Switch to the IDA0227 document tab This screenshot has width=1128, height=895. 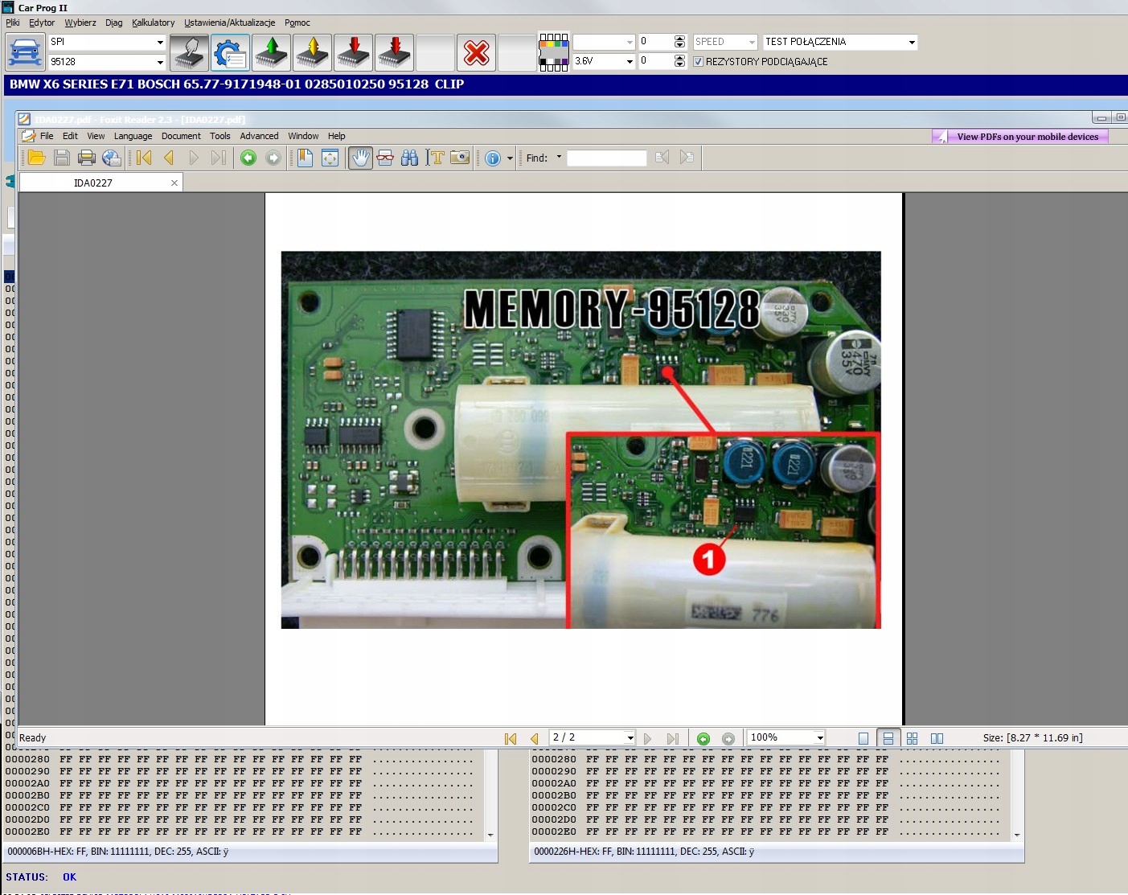tap(93, 183)
